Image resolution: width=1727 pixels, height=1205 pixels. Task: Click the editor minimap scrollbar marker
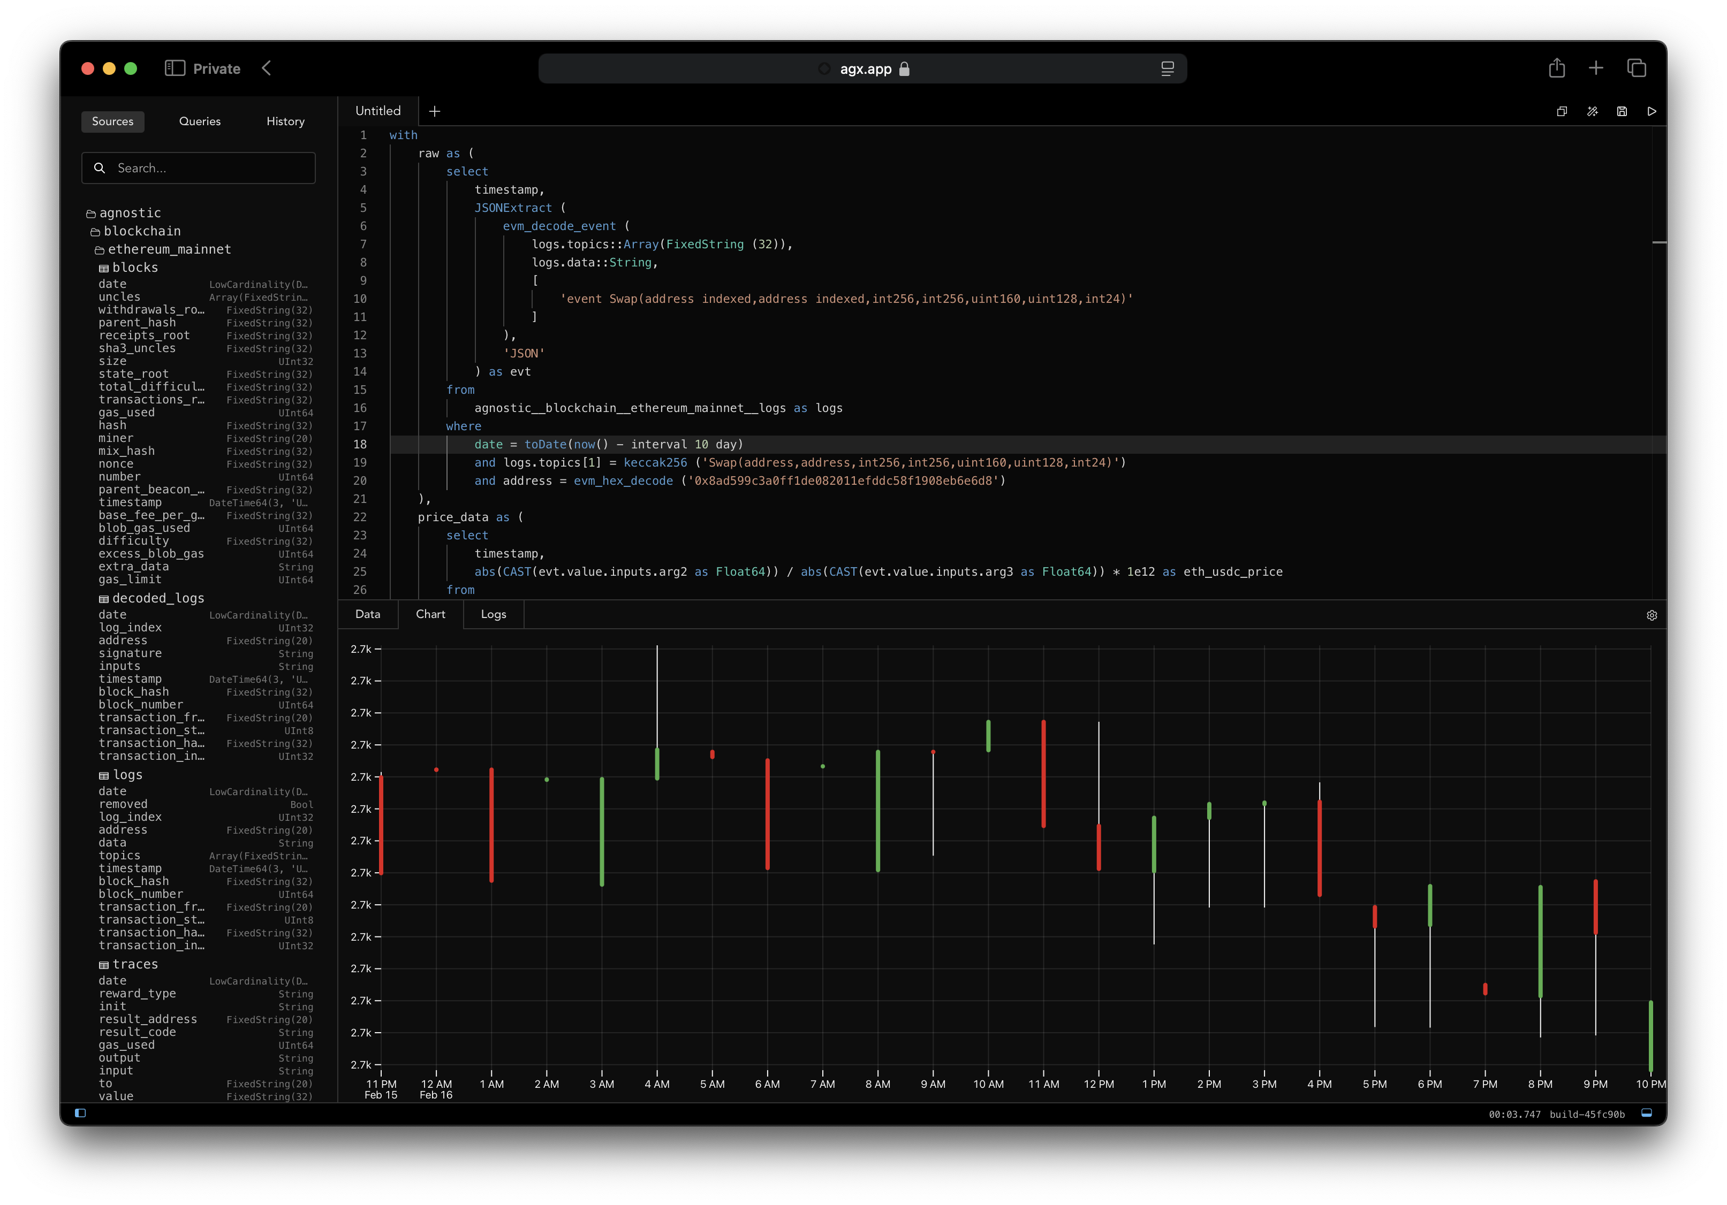[1658, 243]
